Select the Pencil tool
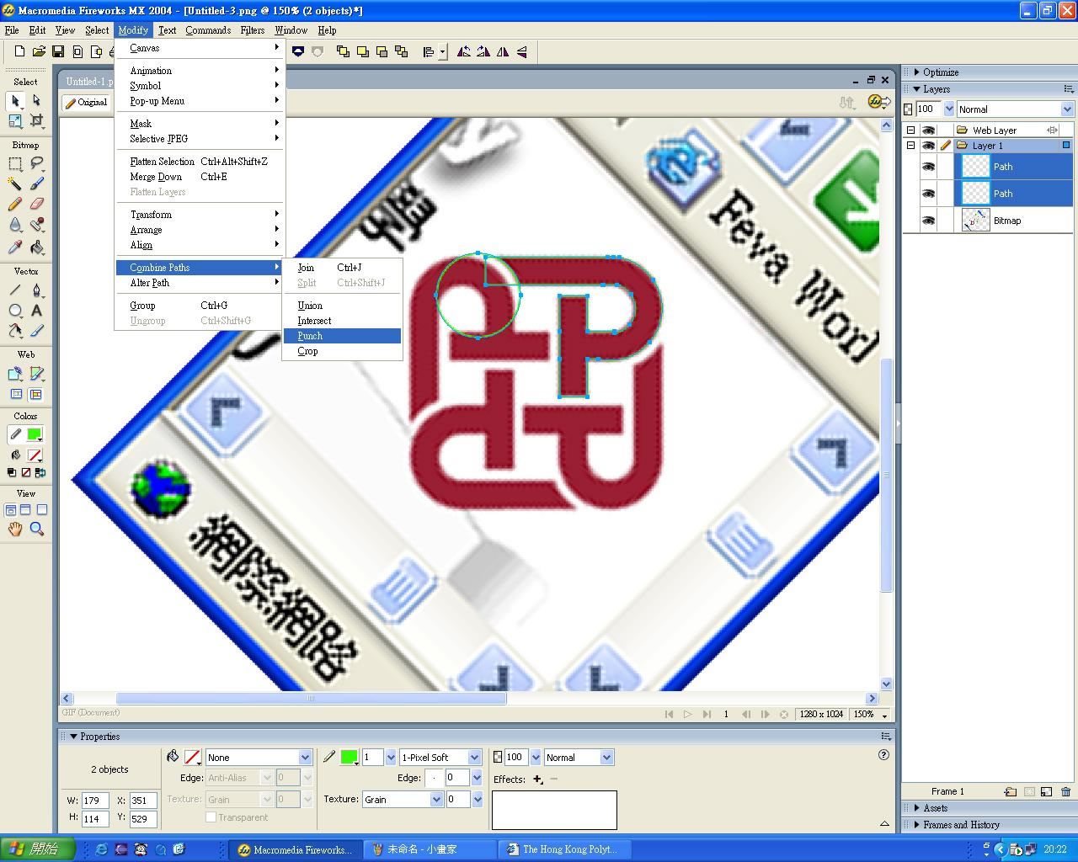The width and height of the screenshot is (1078, 862). coord(15,204)
